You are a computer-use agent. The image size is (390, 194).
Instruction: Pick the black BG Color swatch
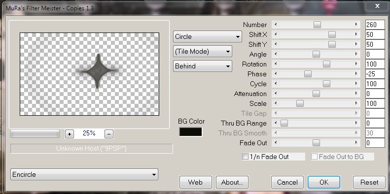[x=191, y=132]
